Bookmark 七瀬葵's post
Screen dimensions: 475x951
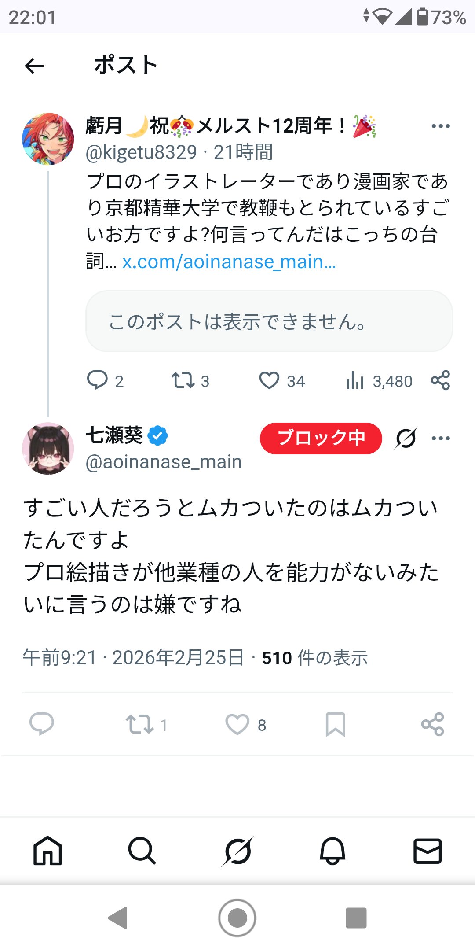tap(335, 724)
